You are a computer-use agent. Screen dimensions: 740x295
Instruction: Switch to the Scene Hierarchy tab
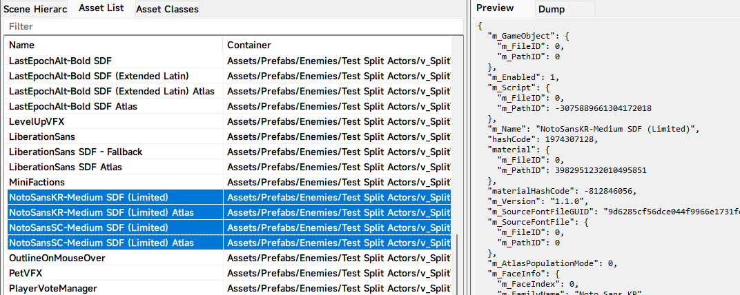pos(35,9)
